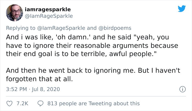This screenshot has height=111, width=192.
Task: Open the tweet info circle icon
Action: 181,89
